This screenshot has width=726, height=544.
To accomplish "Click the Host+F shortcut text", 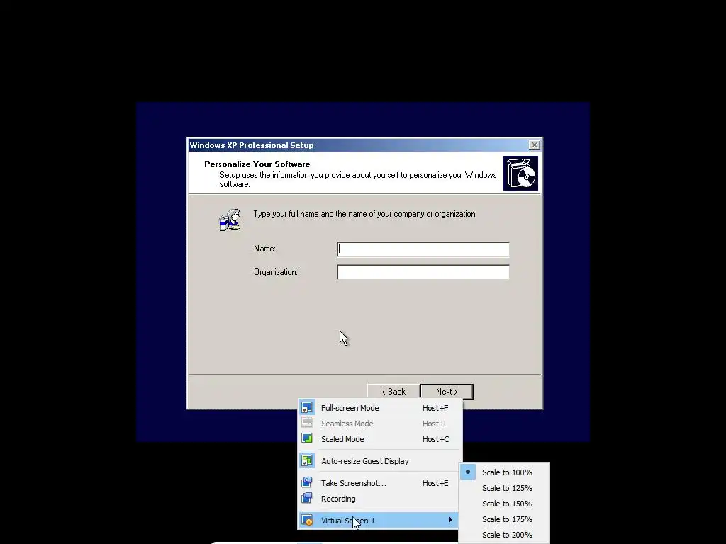I will 435,408.
